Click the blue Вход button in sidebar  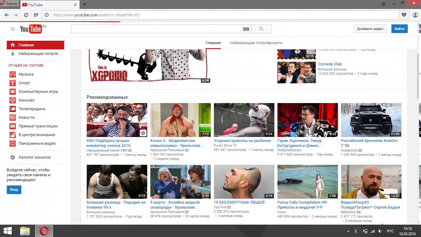tap(14, 190)
